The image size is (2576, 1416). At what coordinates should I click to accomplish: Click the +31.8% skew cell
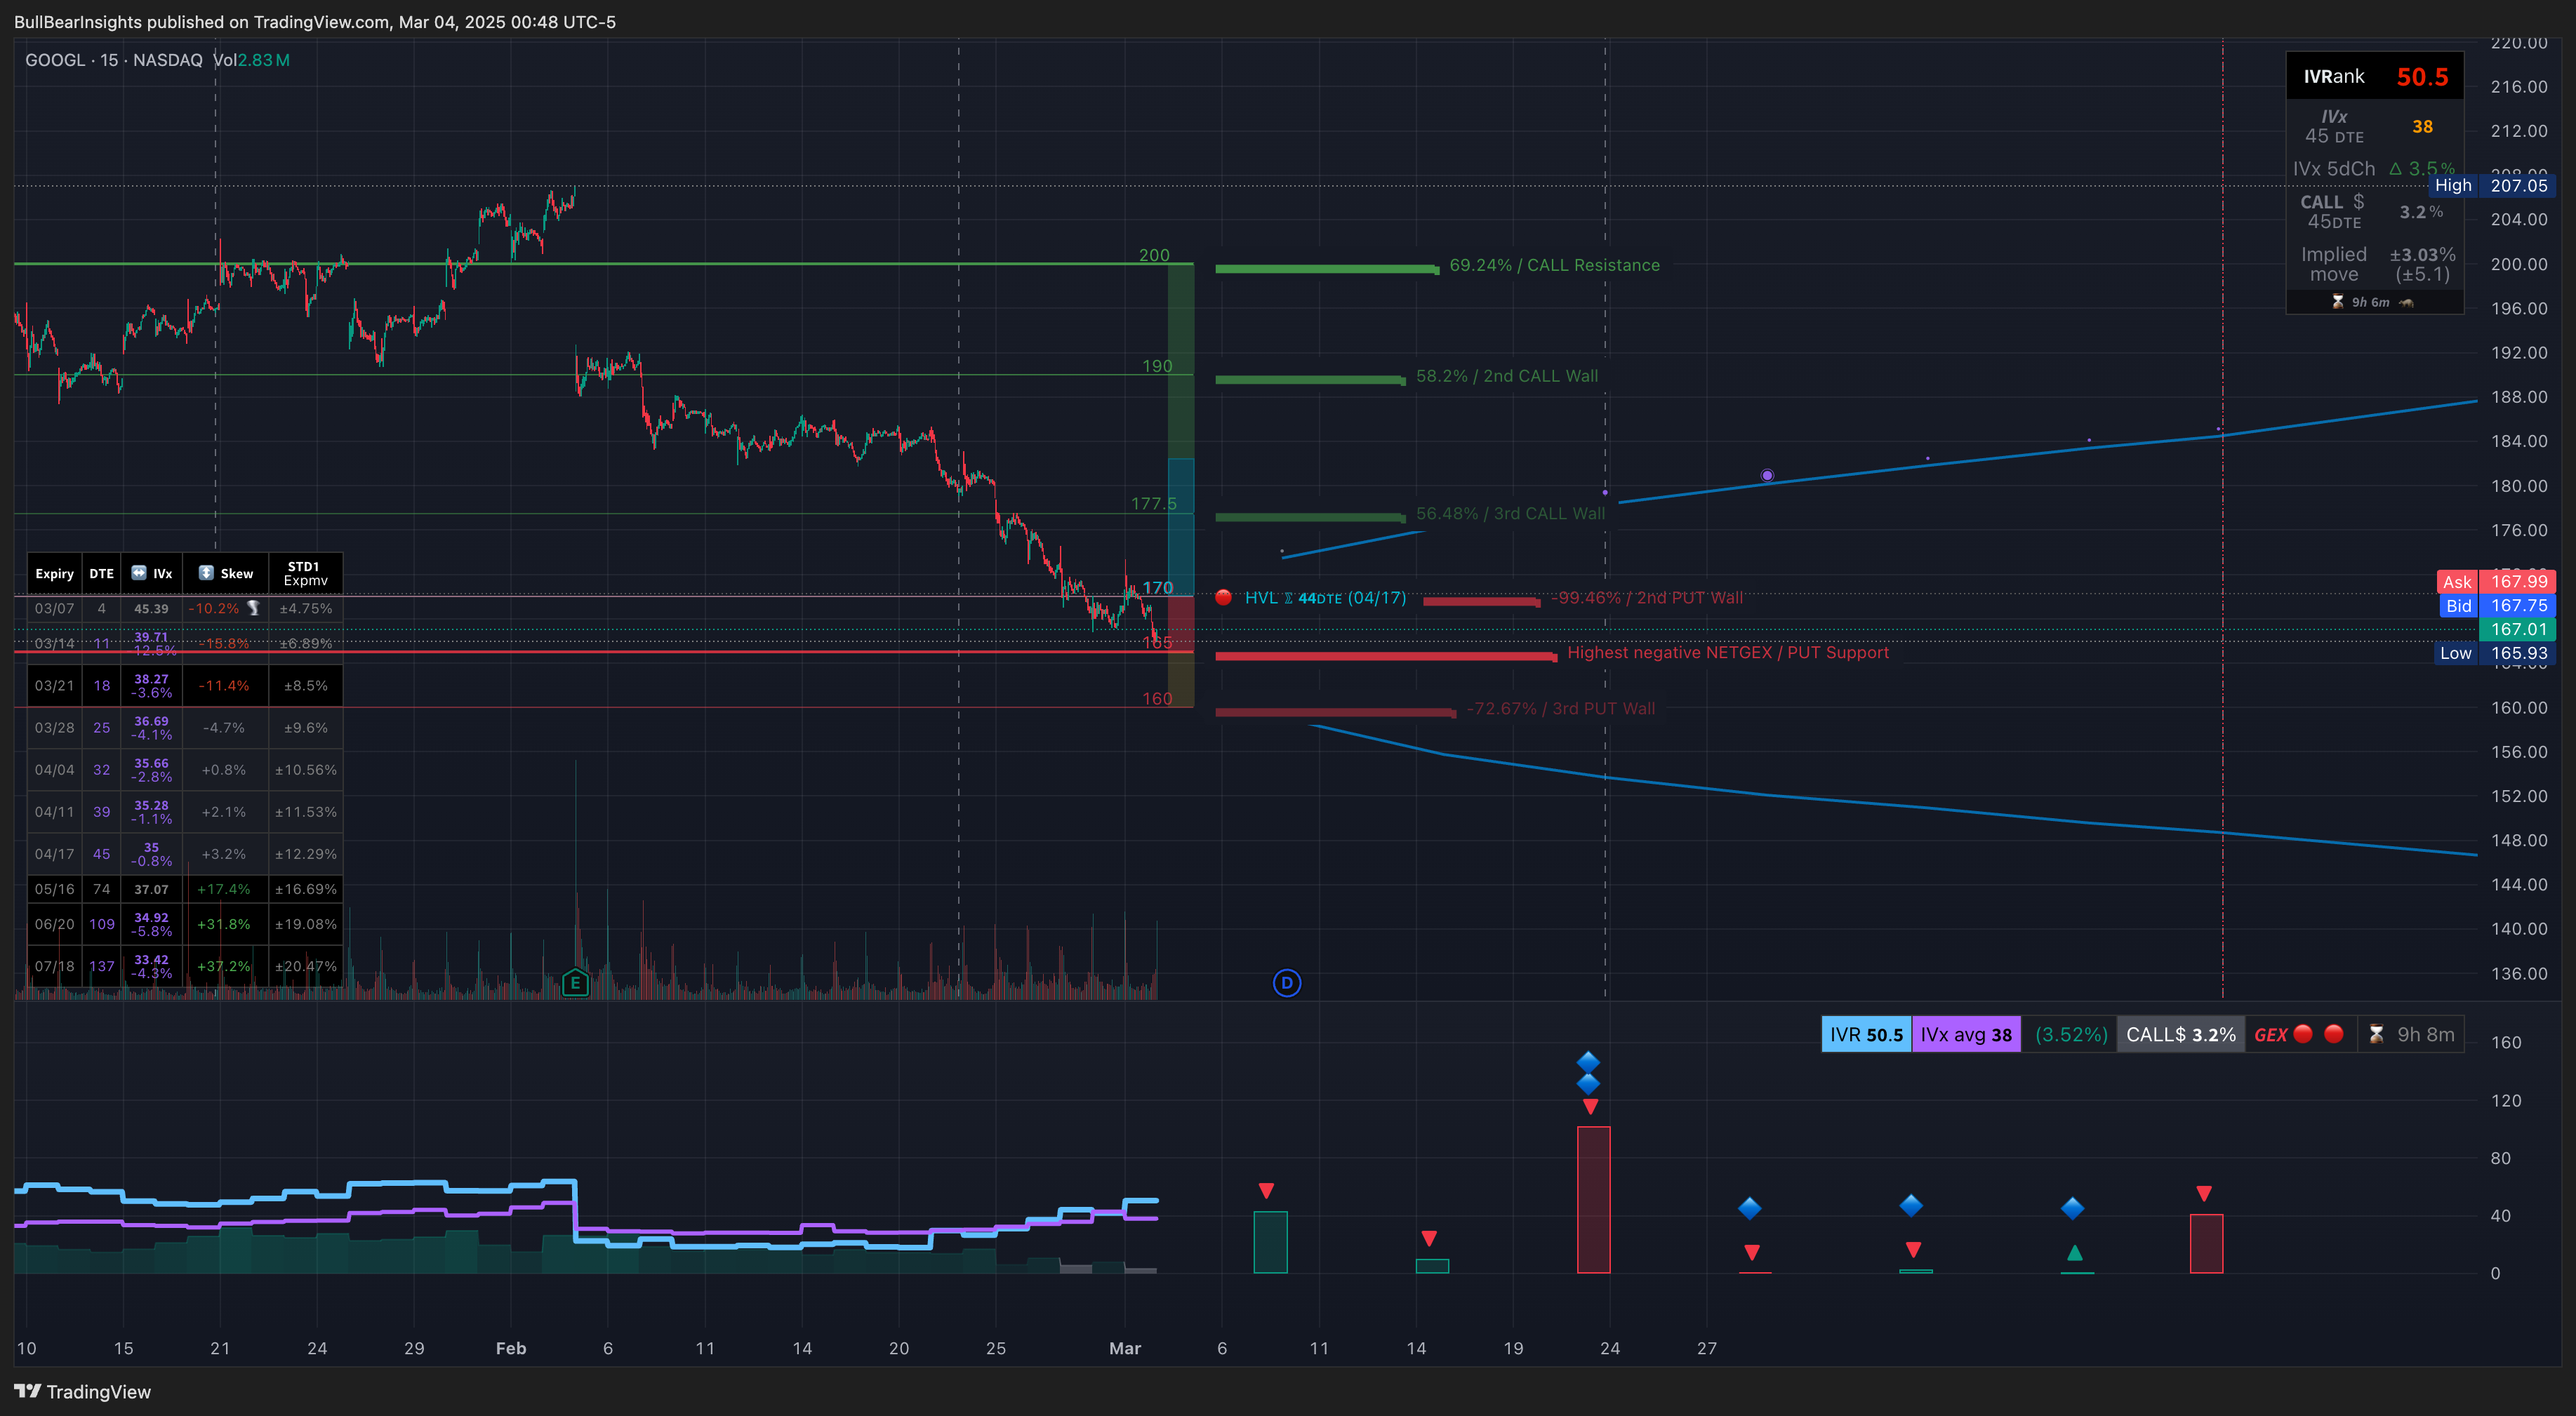click(x=224, y=924)
